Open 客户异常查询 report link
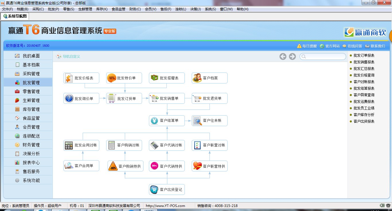This screenshot has height=211, width=392. pyautogui.click(x=364, y=95)
